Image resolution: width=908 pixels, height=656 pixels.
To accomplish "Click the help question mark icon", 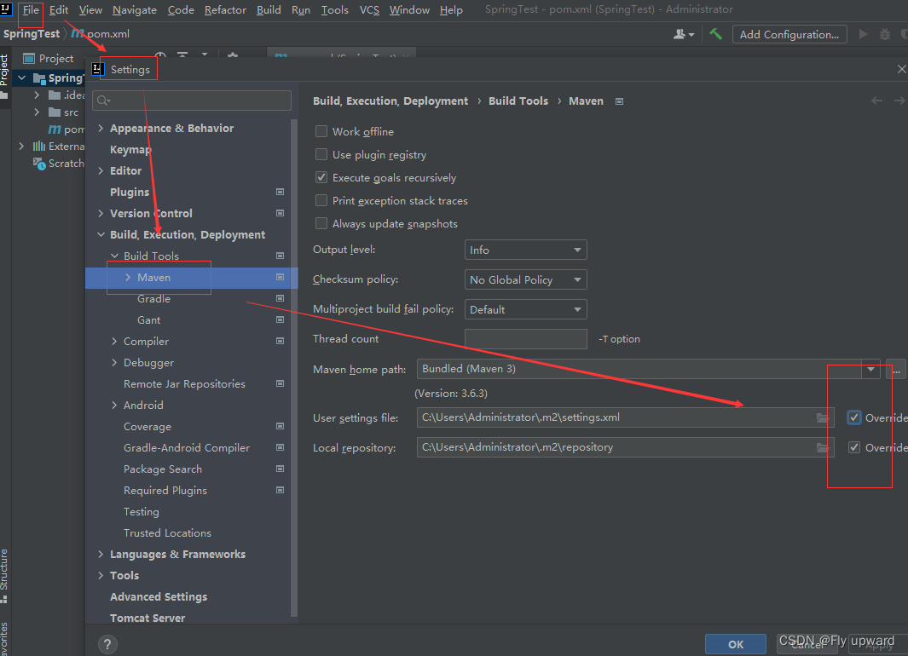I will (107, 644).
